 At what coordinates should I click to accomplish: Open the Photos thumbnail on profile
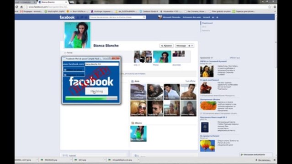click(162, 56)
